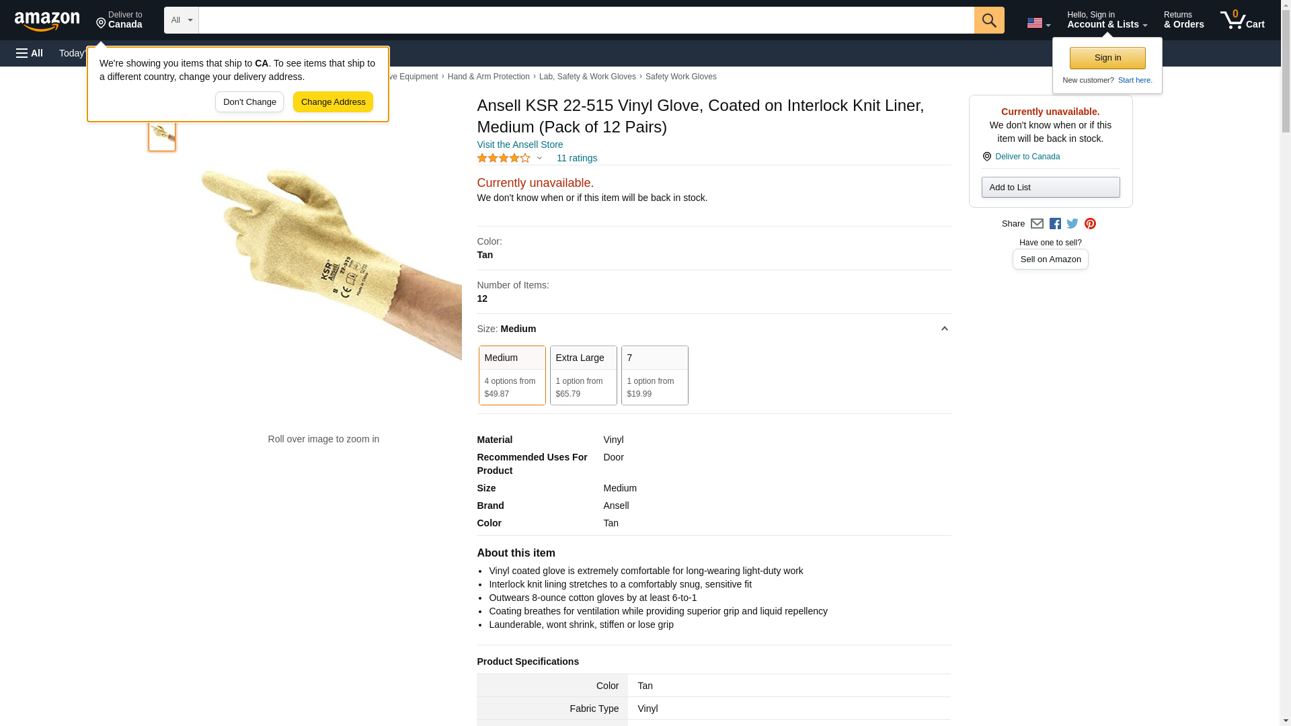Screen dimensions: 1291x726
Task: Share on Twitter icon
Action: point(1072,224)
